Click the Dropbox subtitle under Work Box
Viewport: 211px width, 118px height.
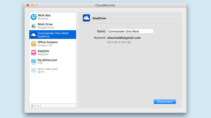tap(43, 19)
